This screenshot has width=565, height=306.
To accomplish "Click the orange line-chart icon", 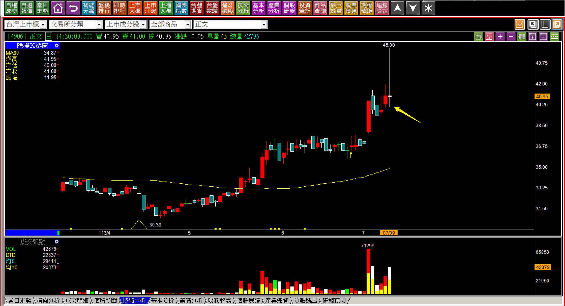I will tap(519, 24).
